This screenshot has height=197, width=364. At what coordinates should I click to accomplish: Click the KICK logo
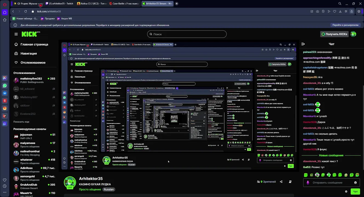click(x=31, y=34)
